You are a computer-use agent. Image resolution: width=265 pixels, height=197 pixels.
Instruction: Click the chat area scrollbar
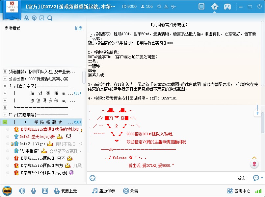(x=262, y=123)
